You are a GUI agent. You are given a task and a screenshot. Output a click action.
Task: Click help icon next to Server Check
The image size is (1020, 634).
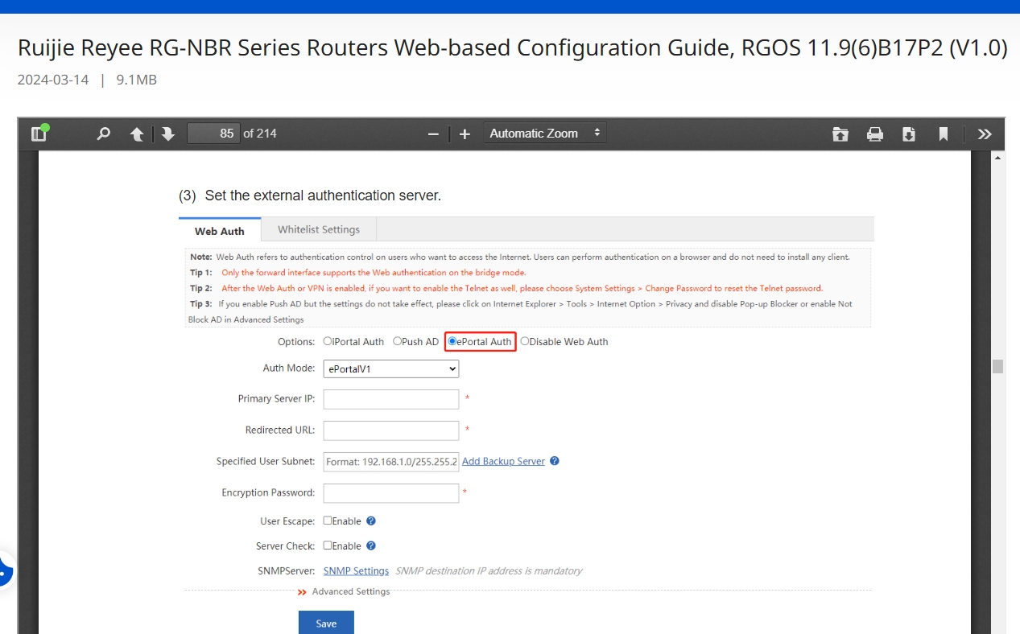click(371, 545)
